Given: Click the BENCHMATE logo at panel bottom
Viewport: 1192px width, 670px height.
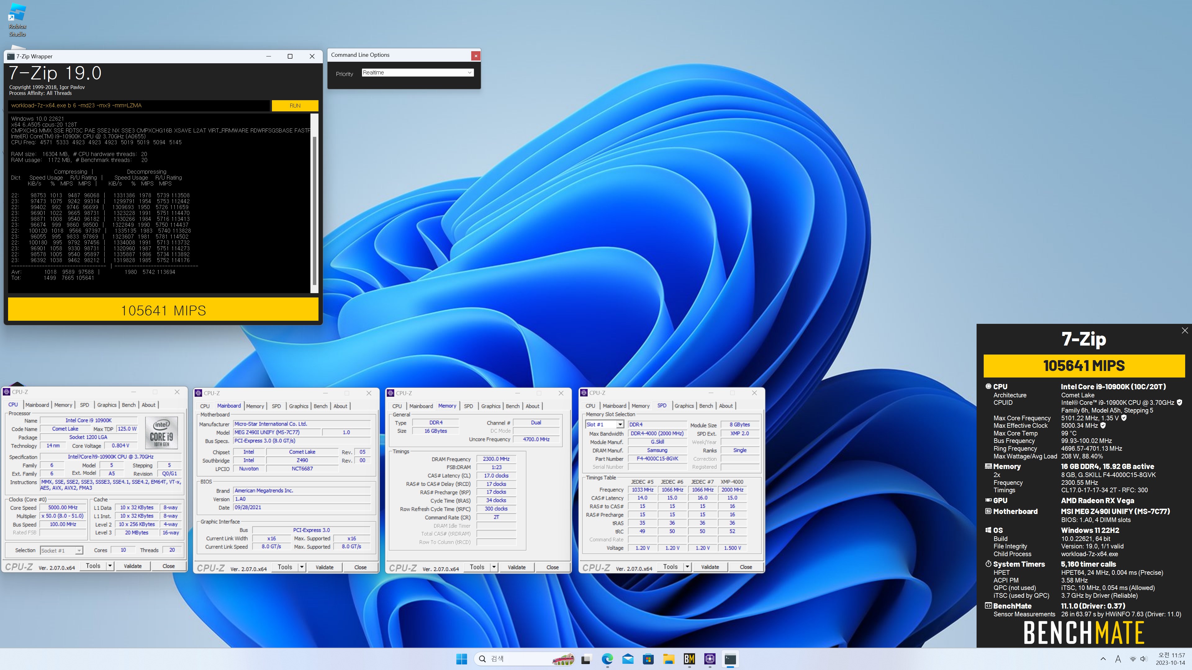Looking at the screenshot, I should tap(1084, 632).
